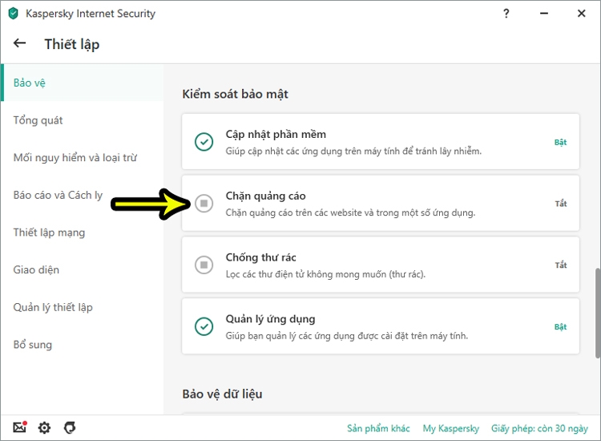Click Cập nhật phần mềm green check icon
This screenshot has width=601, height=441.
204,142
